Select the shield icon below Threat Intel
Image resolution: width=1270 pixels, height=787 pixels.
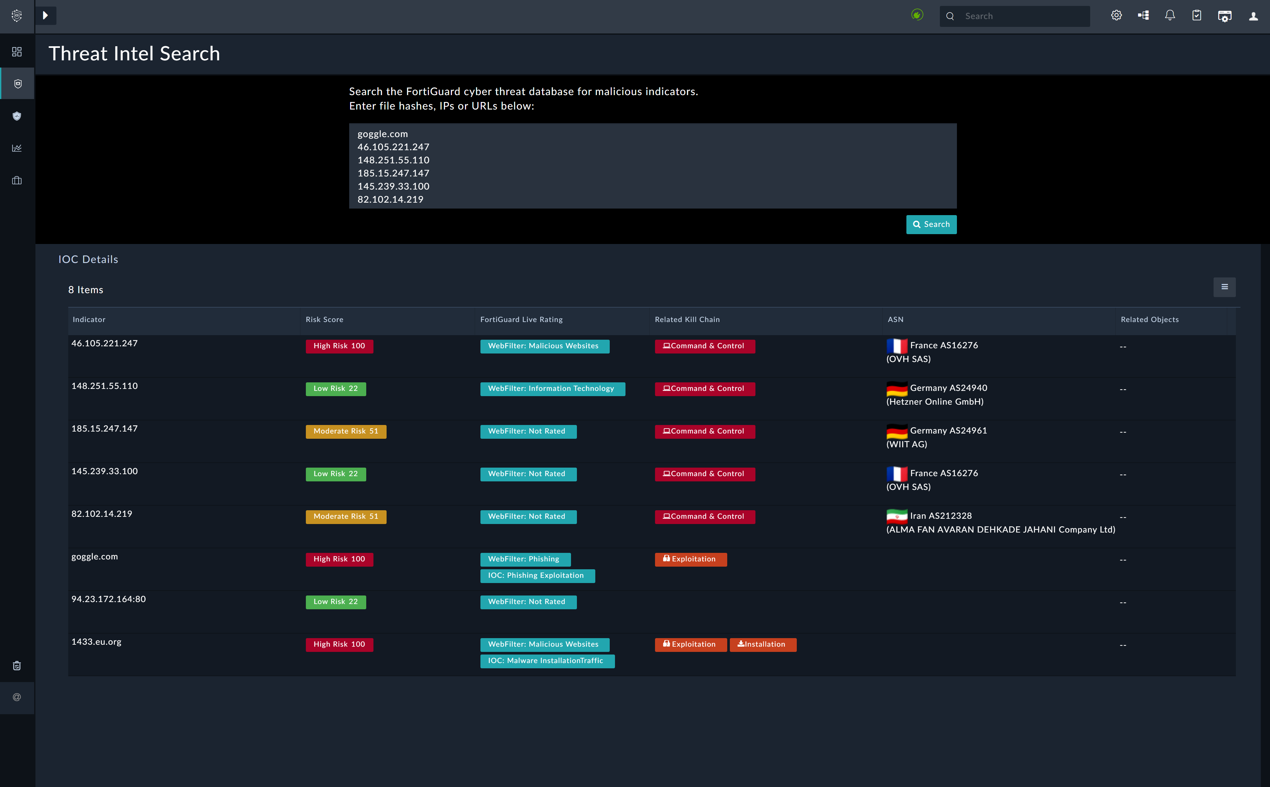(x=17, y=115)
